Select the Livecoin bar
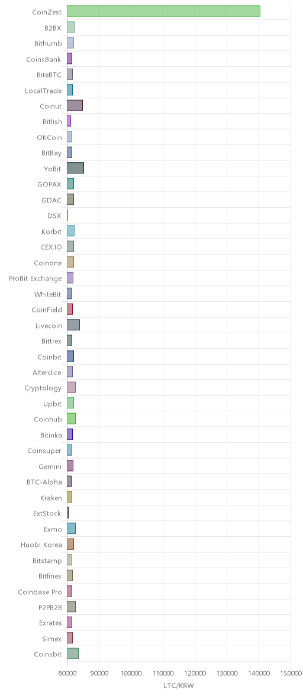Screen dimensions: 303x696 73,325
